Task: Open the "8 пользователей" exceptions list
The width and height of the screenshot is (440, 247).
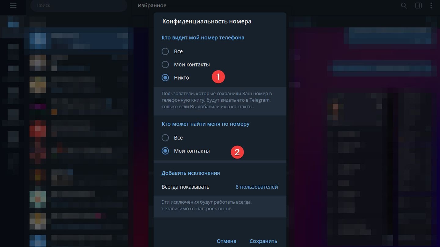Action: tap(256, 187)
